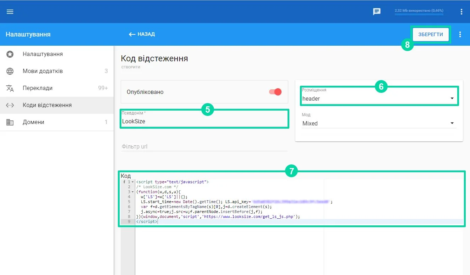
Task: Click the translate icon for Переклади
Action: tap(10, 88)
